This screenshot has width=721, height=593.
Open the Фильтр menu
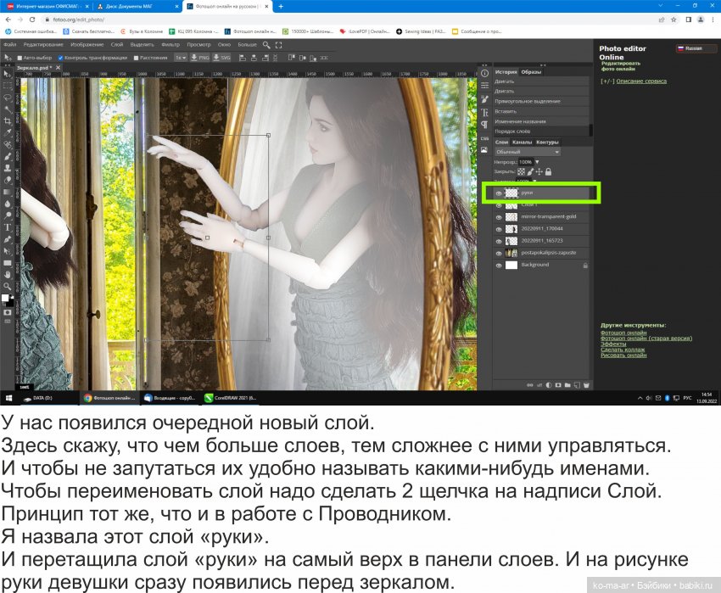pyautogui.click(x=171, y=44)
